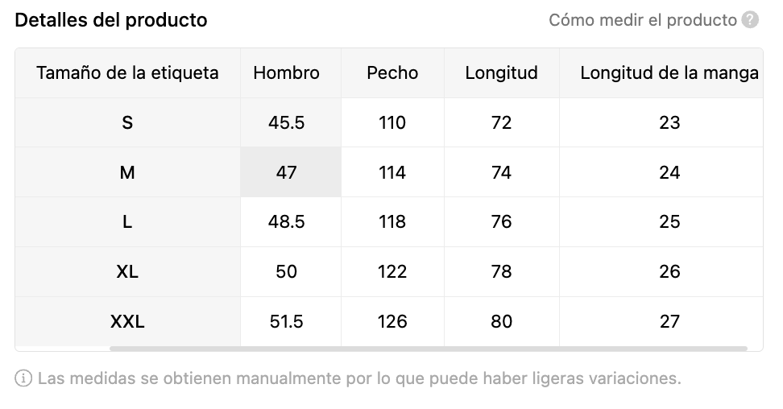
Task: Select the XL size row label
Action: pyautogui.click(x=127, y=271)
